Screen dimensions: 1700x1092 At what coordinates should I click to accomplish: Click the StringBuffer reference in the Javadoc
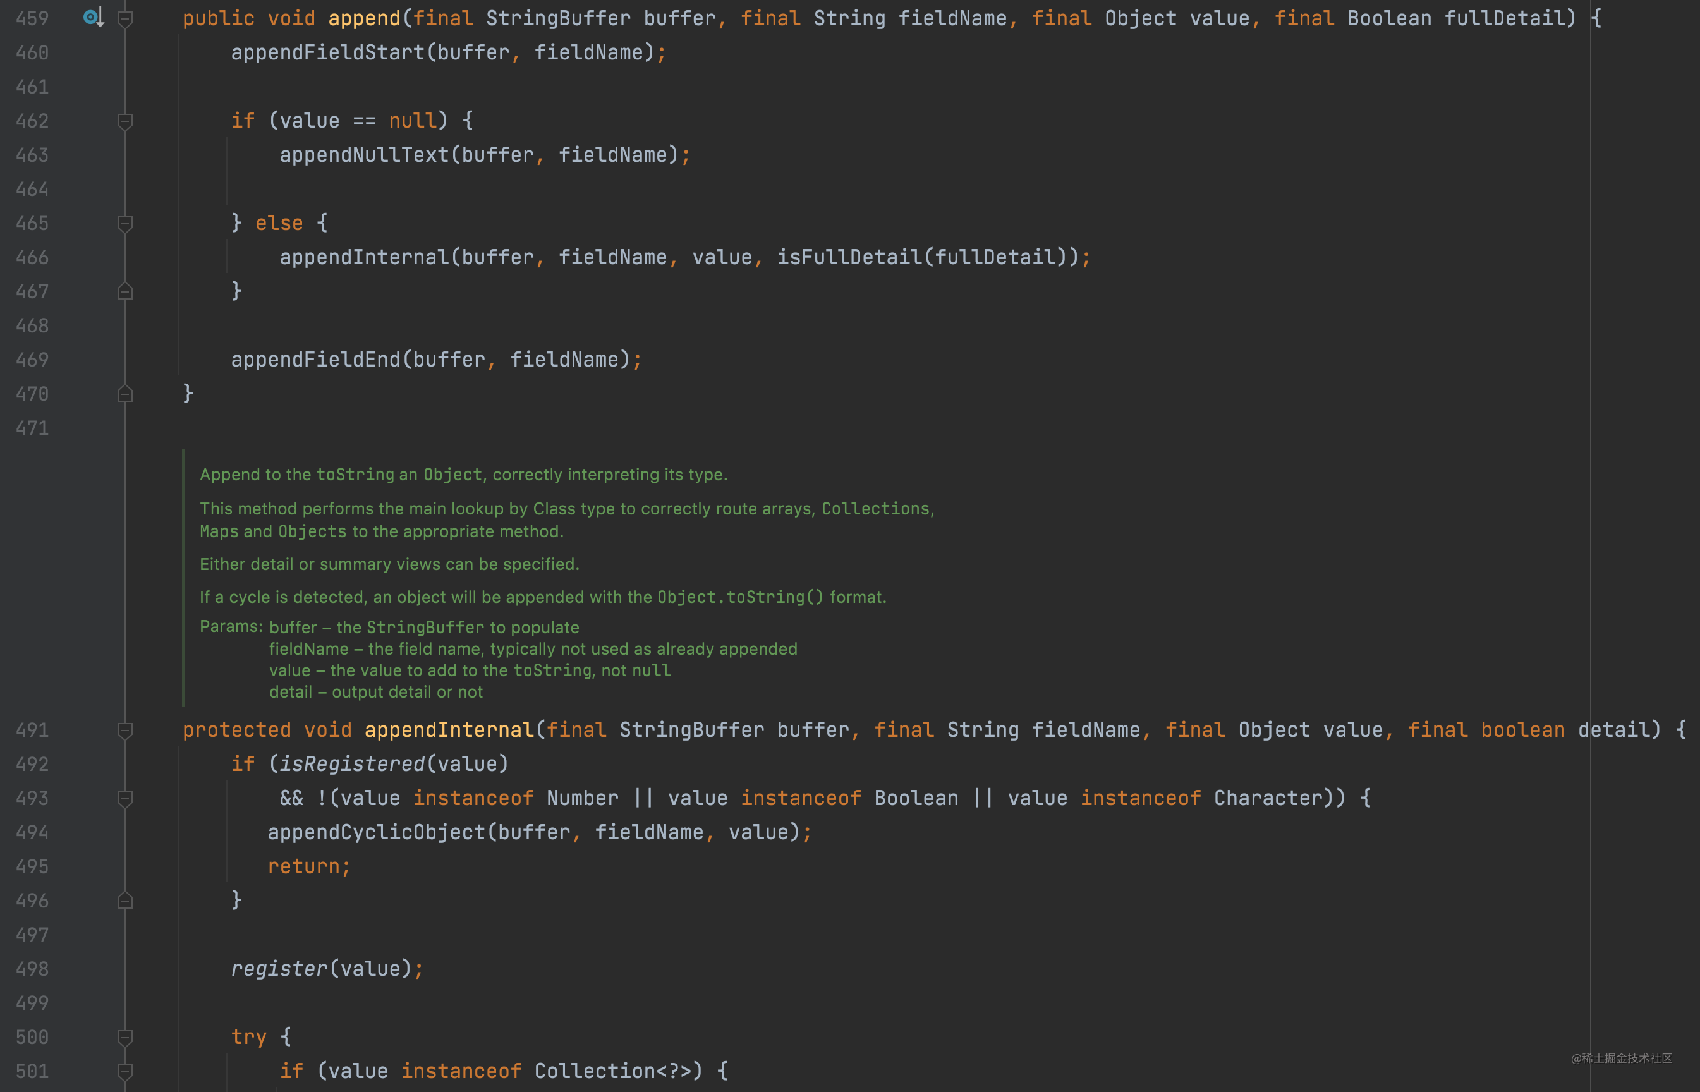click(425, 627)
